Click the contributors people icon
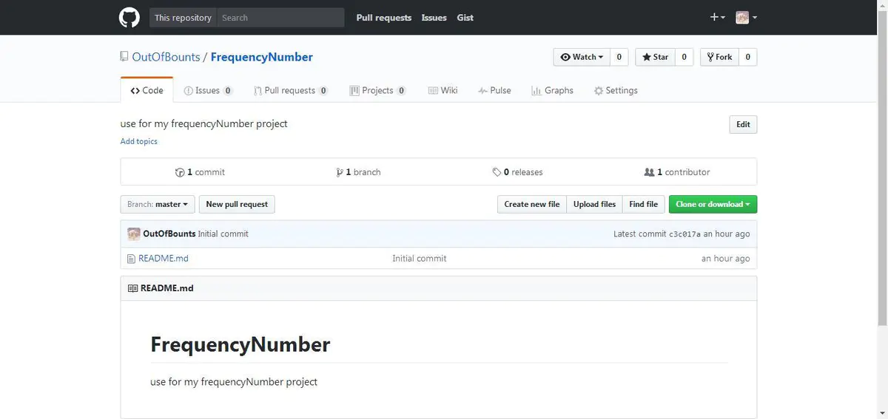888x419 pixels. (x=649, y=172)
